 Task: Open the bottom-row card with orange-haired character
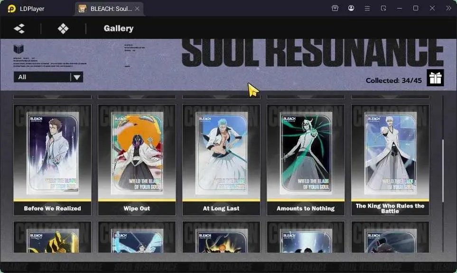[x=221, y=237]
